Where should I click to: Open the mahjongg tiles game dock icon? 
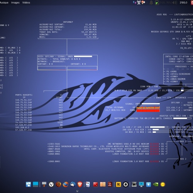tap(103, 185)
